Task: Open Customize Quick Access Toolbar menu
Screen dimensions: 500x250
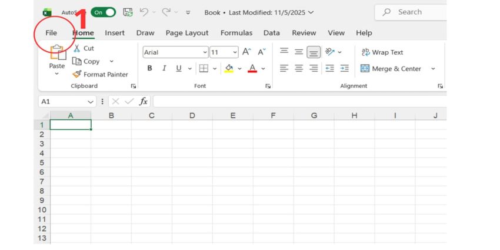Action: (188, 12)
